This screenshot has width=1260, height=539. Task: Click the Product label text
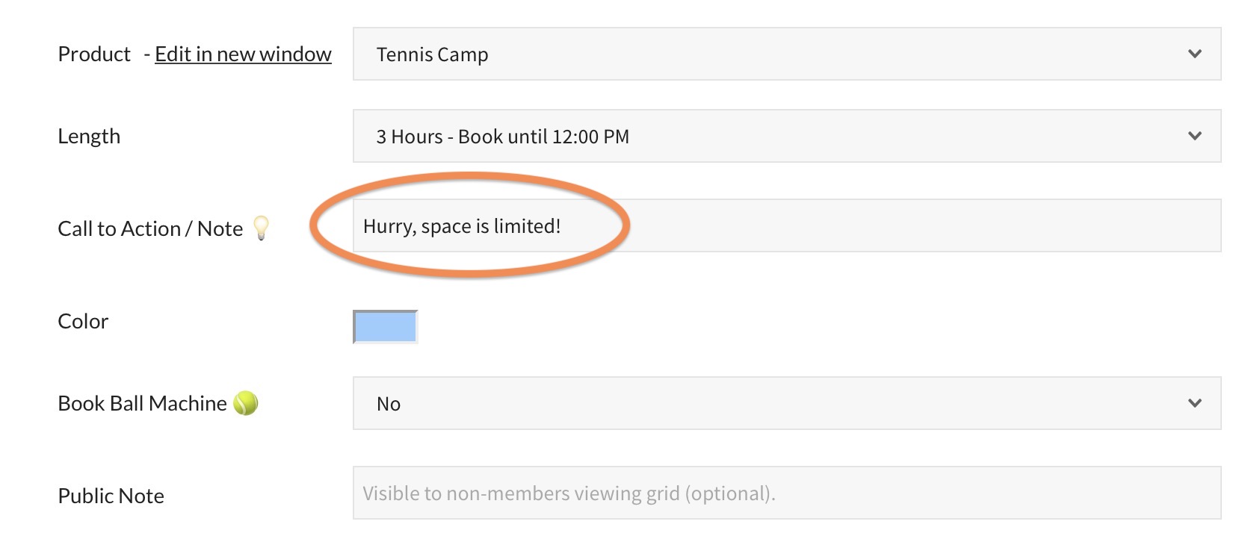94,54
